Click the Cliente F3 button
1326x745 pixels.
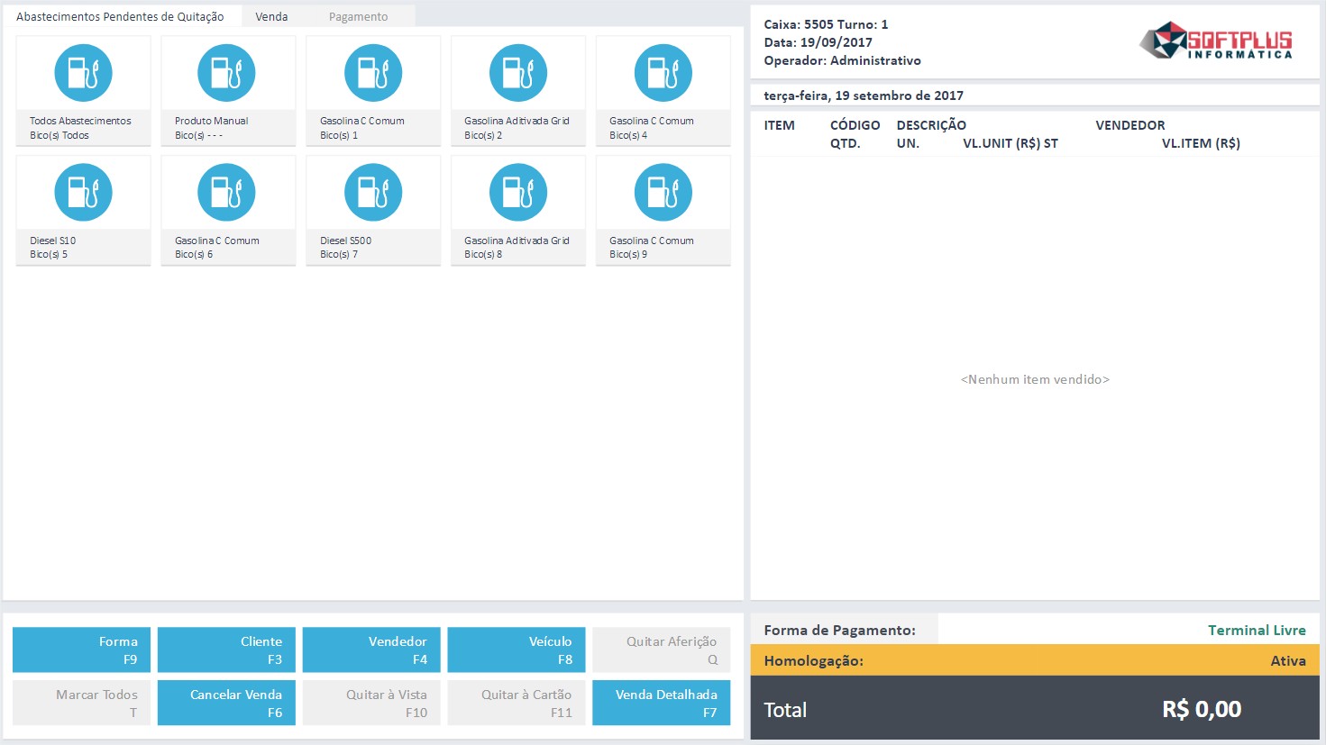click(226, 650)
